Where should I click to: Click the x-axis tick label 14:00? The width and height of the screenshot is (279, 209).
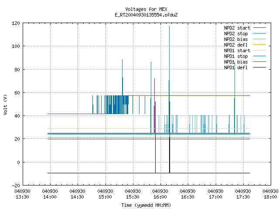tap(50, 197)
